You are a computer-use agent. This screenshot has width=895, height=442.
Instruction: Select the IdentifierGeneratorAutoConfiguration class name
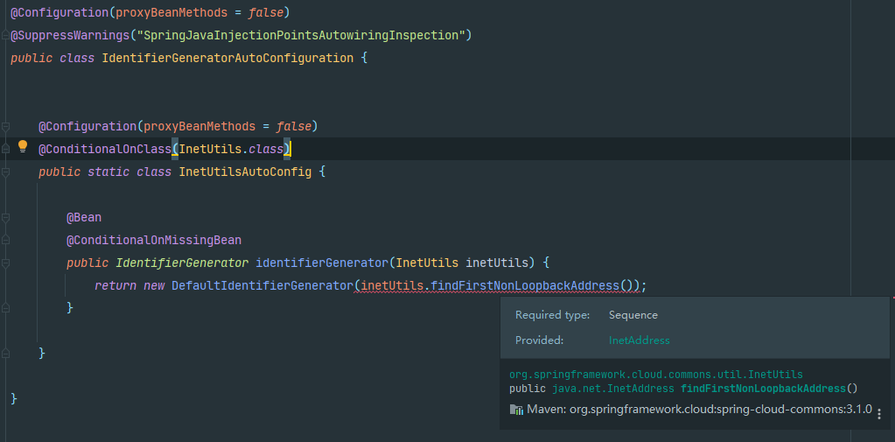(x=227, y=59)
